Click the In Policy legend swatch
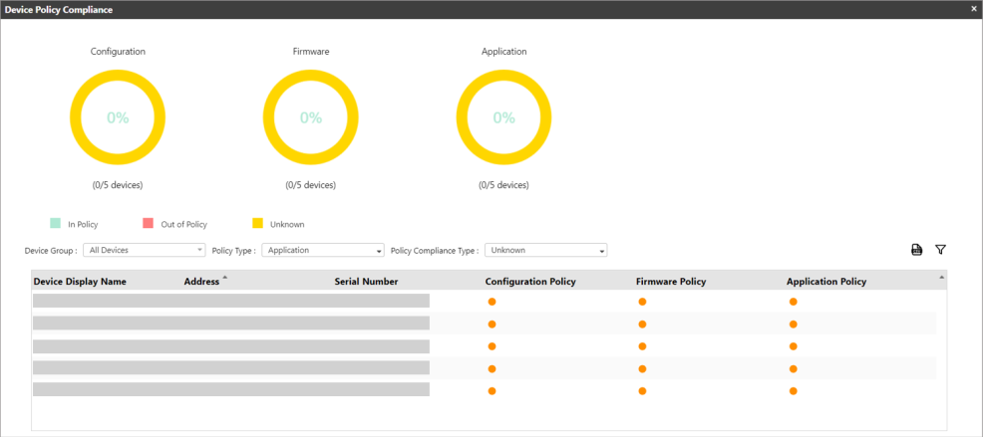 56,224
